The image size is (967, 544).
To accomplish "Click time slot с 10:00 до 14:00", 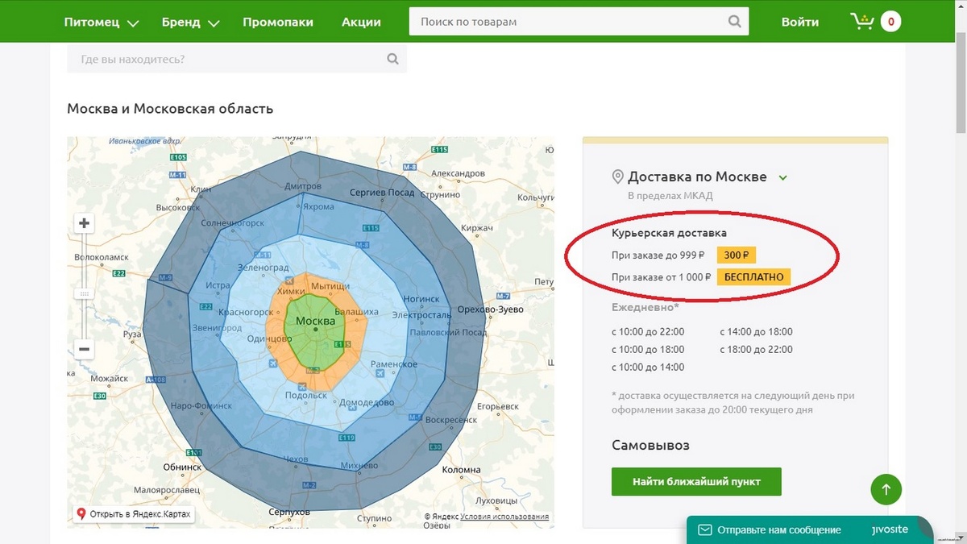I will 648,367.
